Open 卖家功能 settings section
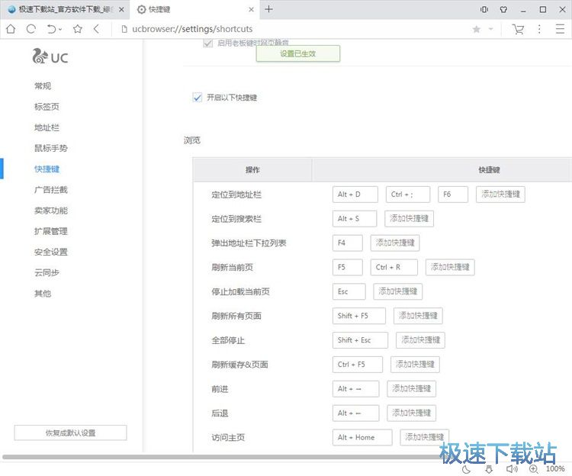The height and width of the screenshot is (476, 572). pyautogui.click(x=50, y=211)
